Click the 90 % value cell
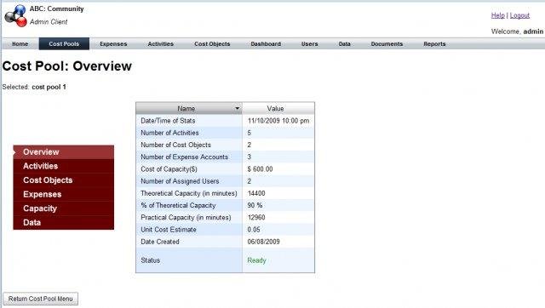Viewport: 545px width, 308px height. 278,206
